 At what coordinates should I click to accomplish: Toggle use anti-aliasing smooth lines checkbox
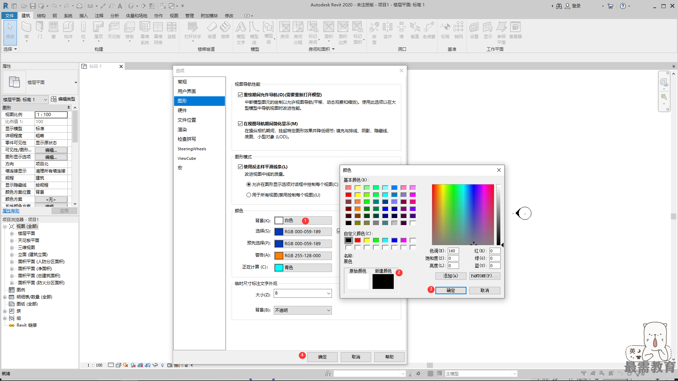(x=240, y=167)
